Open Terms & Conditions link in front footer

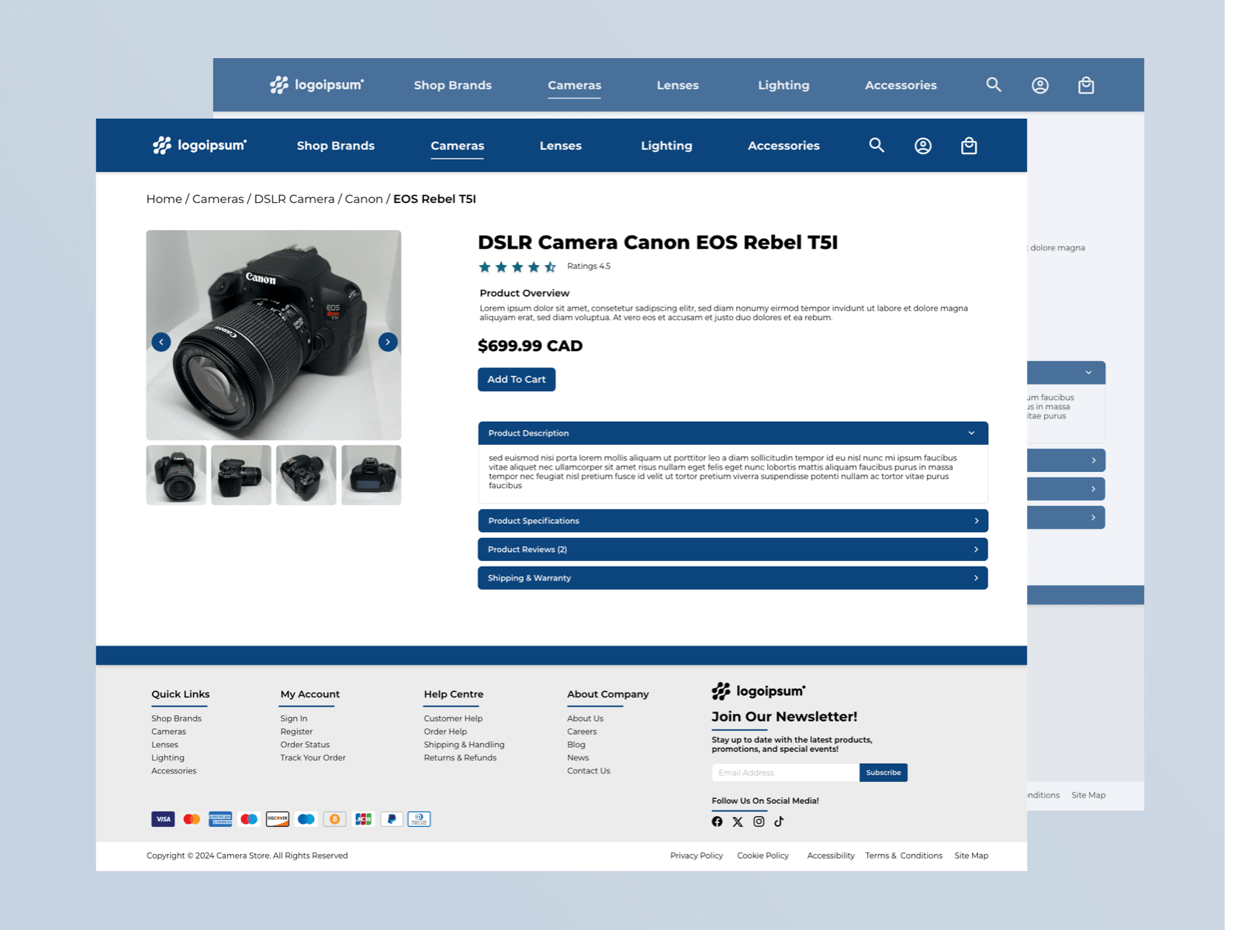904,856
